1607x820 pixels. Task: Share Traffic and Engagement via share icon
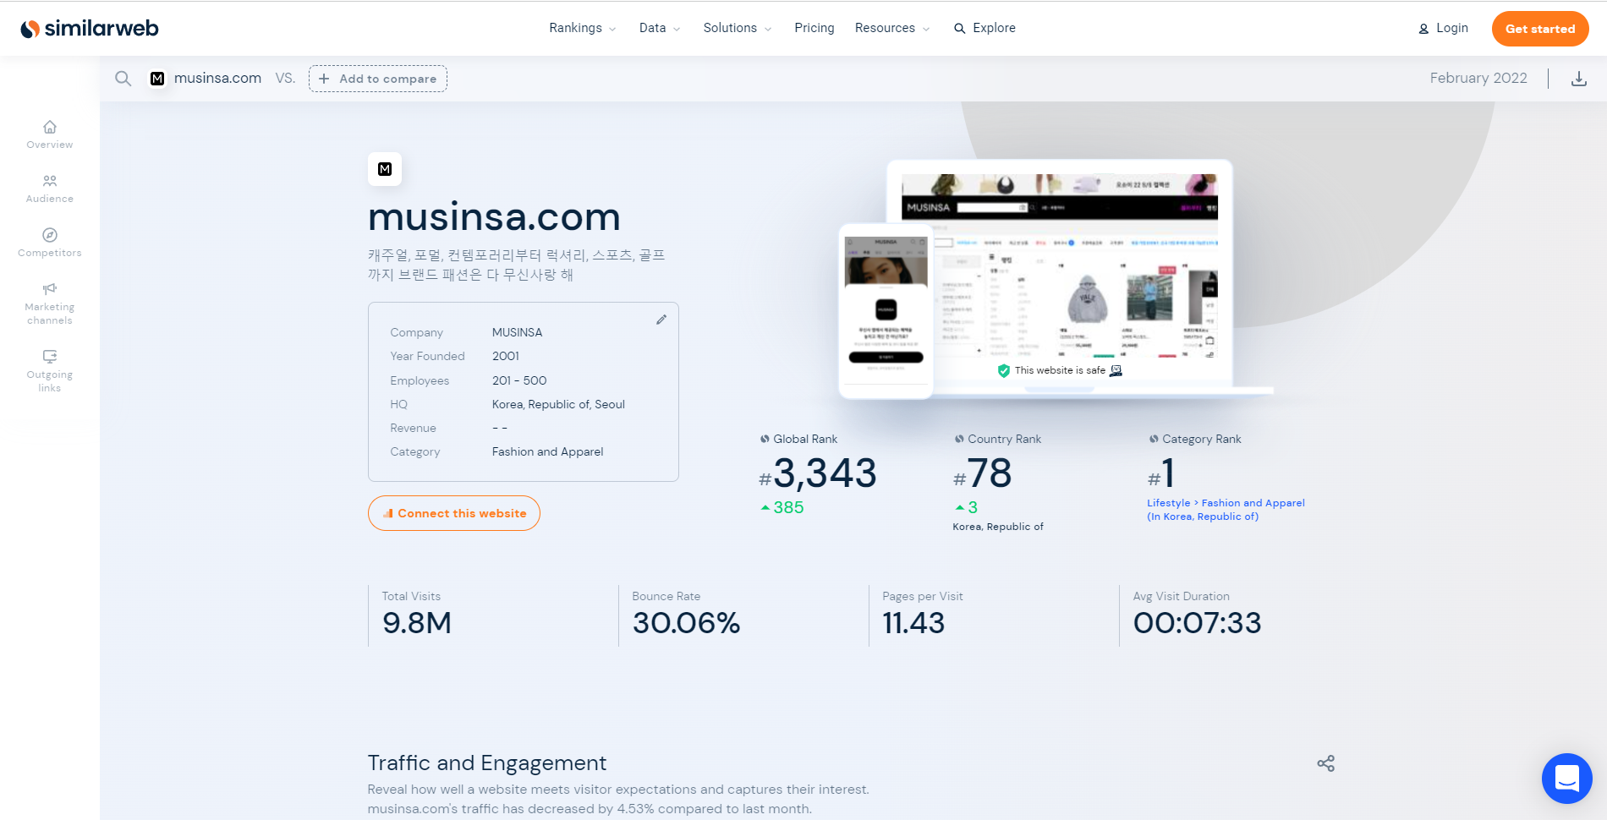tap(1325, 763)
